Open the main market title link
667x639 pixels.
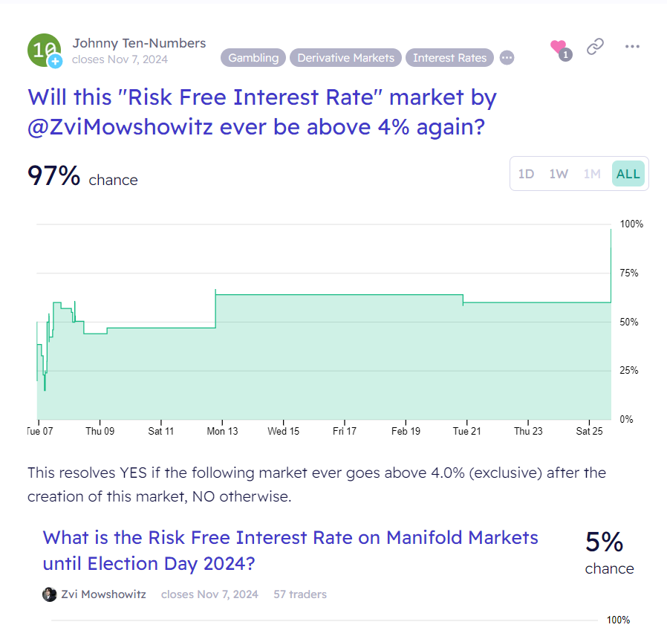262,112
